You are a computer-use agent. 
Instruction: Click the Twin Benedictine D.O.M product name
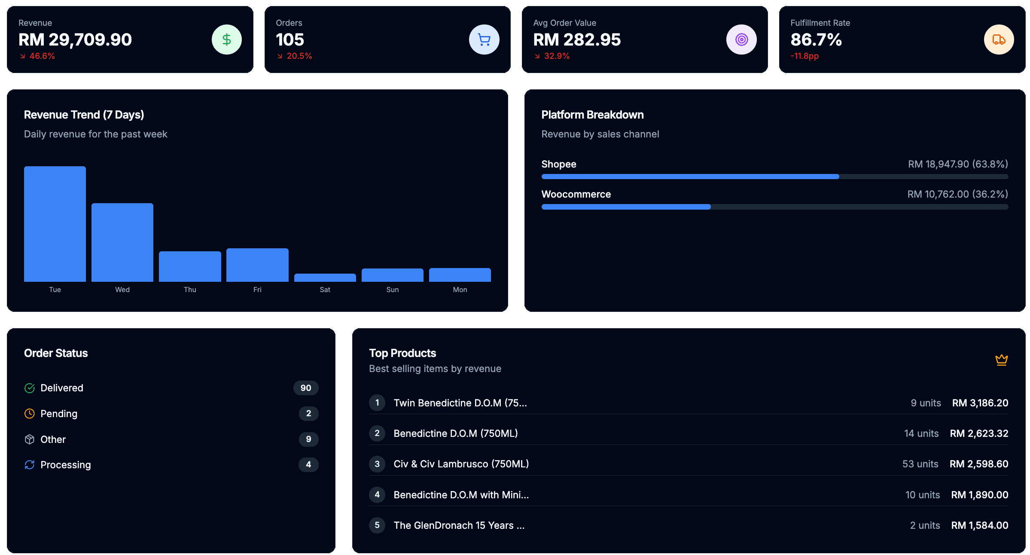coord(460,403)
